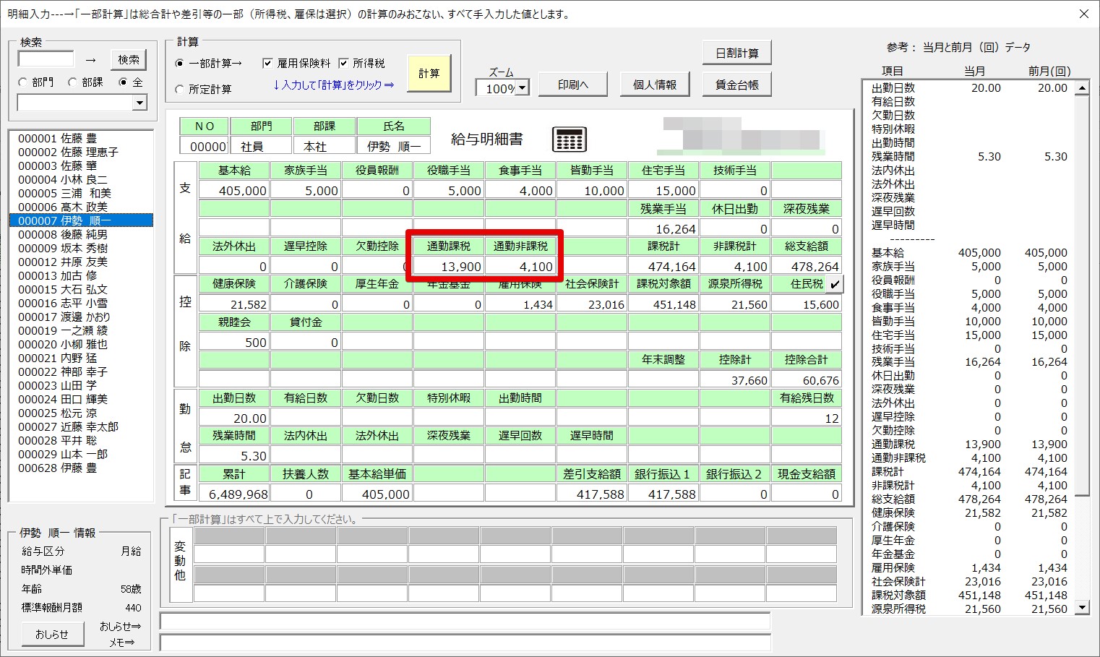Click the scroll-up arrow in reference panel
1100x657 pixels.
point(1082,88)
